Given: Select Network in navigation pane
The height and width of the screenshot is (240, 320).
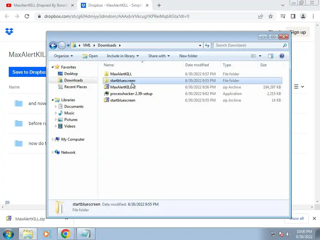Looking at the screenshot, I should click(68, 152).
